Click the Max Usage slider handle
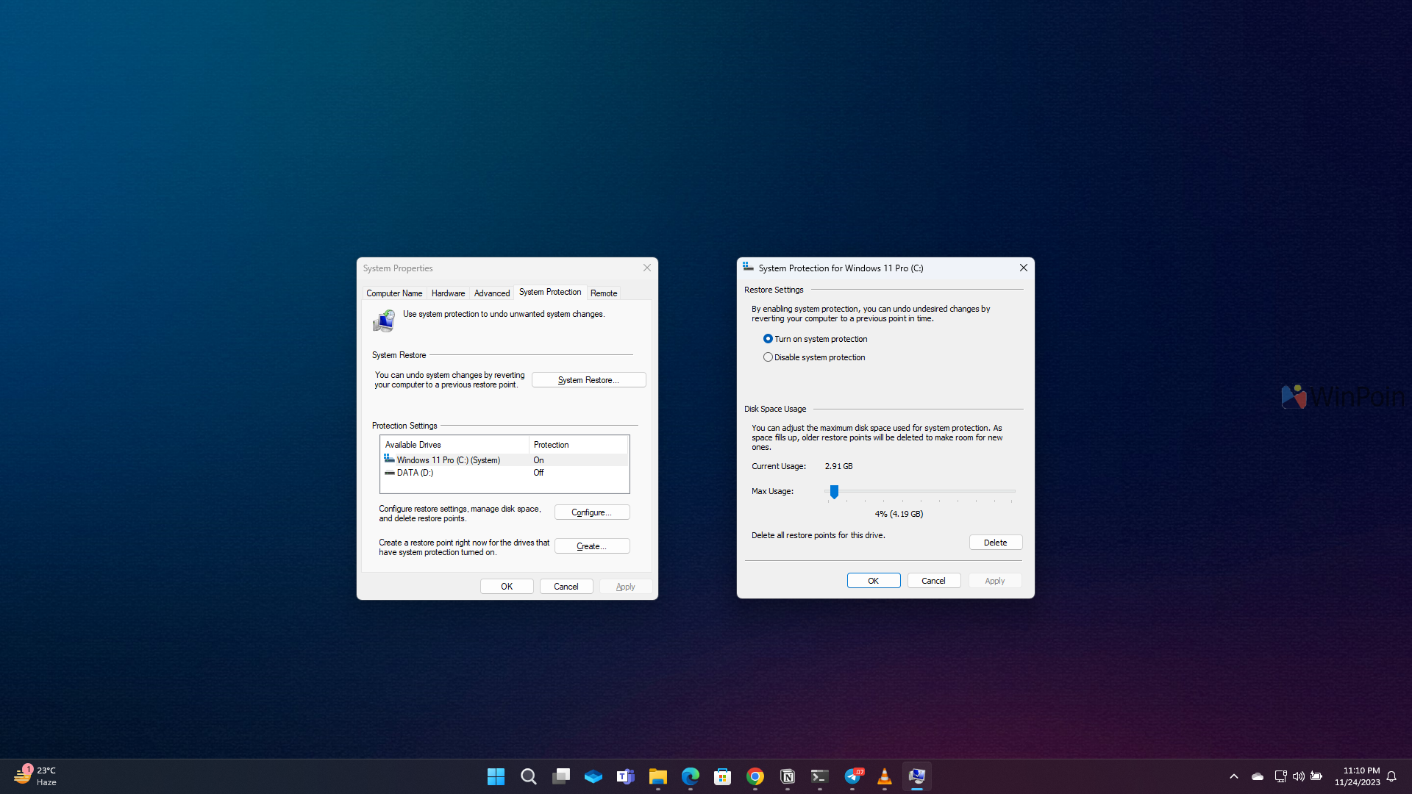The width and height of the screenshot is (1412, 794). pyautogui.click(x=834, y=491)
